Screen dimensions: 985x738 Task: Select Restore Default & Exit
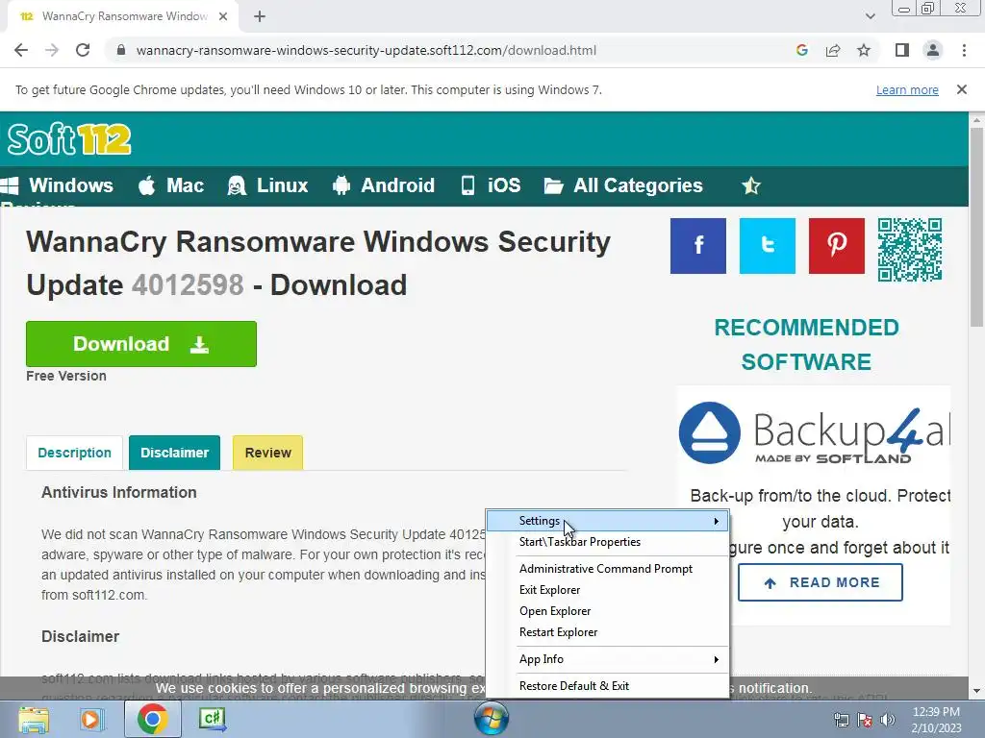608,686
